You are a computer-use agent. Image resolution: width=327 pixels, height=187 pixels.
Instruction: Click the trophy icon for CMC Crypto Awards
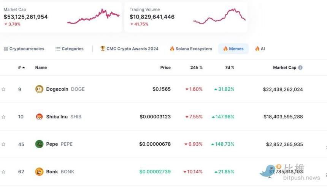tap(103, 49)
